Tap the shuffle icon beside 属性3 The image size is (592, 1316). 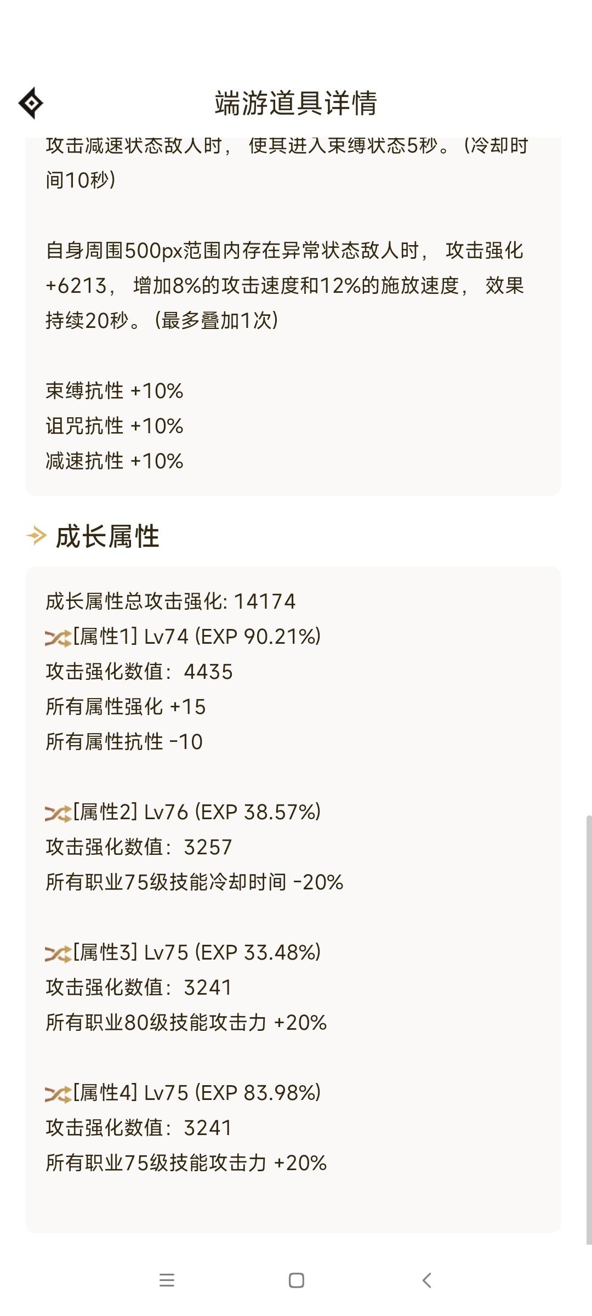tap(58, 954)
